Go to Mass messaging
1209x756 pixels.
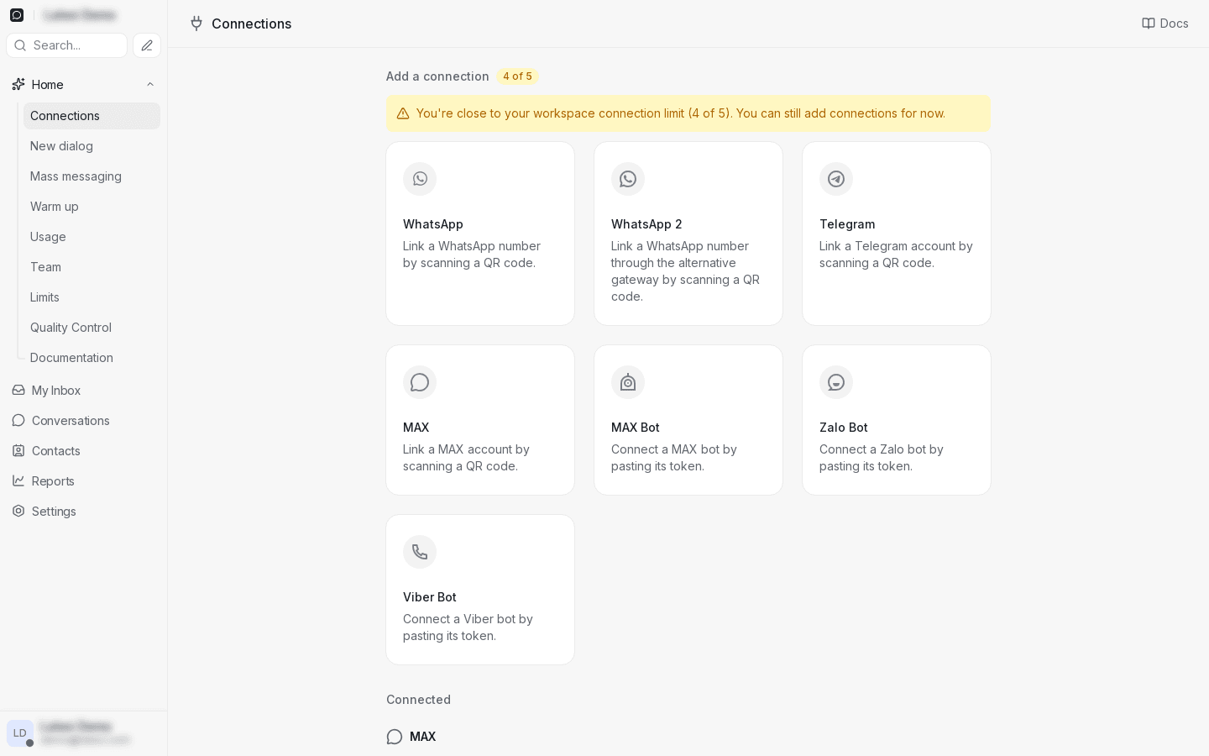tap(92, 176)
